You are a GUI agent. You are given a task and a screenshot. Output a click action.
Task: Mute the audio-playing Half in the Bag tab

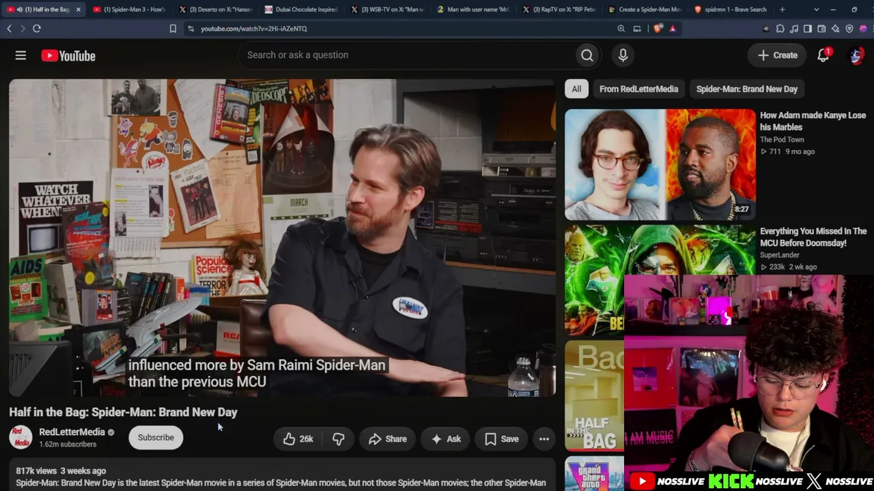[x=19, y=10]
